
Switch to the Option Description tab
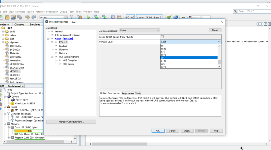click(x=110, y=93)
